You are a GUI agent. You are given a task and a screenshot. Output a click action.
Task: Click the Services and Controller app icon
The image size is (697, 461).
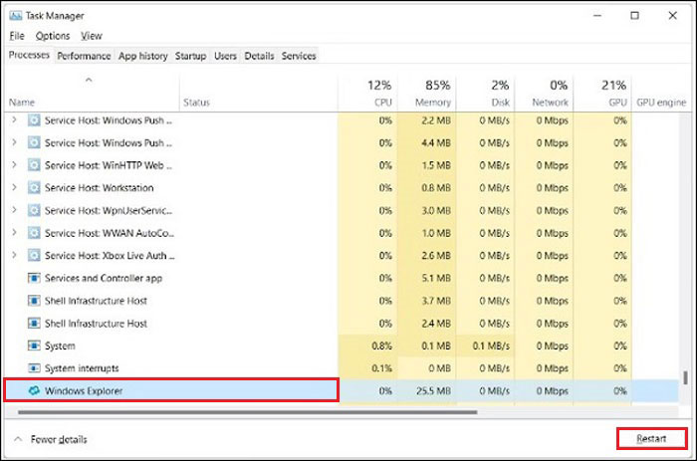[34, 278]
